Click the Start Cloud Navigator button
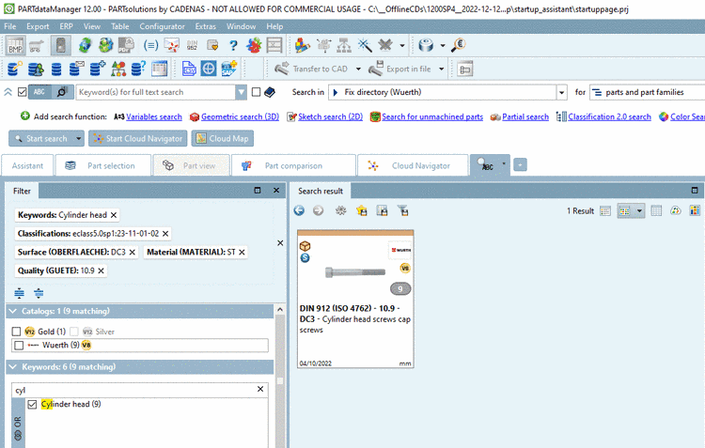 [x=138, y=138]
